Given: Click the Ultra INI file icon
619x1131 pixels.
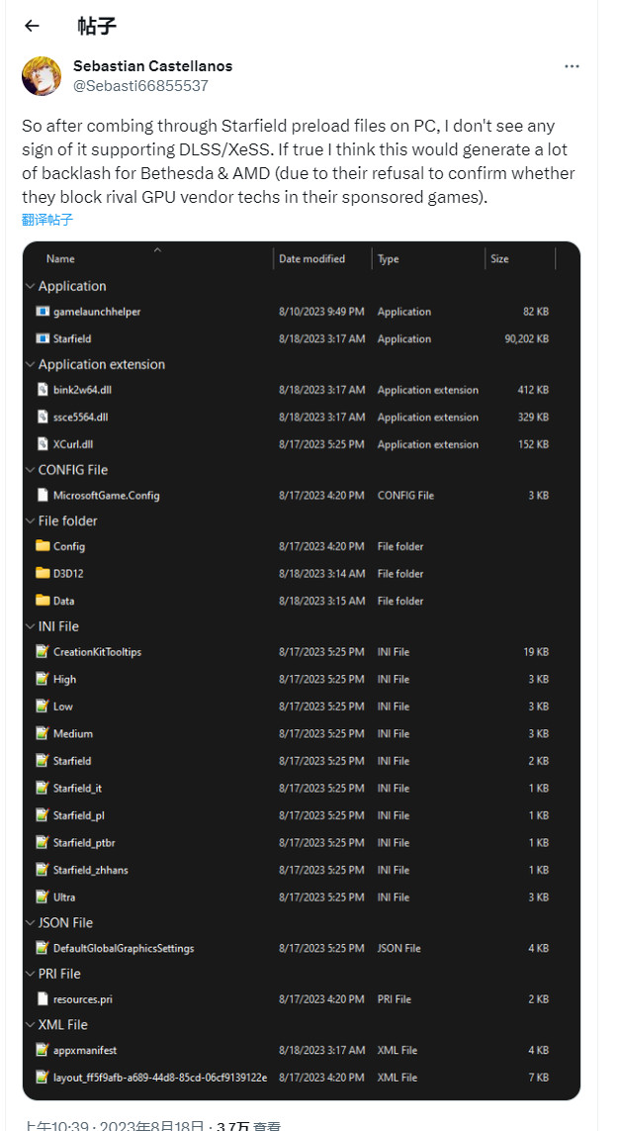Looking at the screenshot, I should pos(43,896).
